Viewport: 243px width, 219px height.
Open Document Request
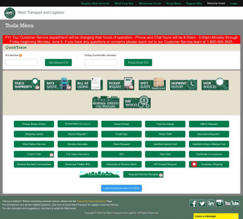(209, 134)
